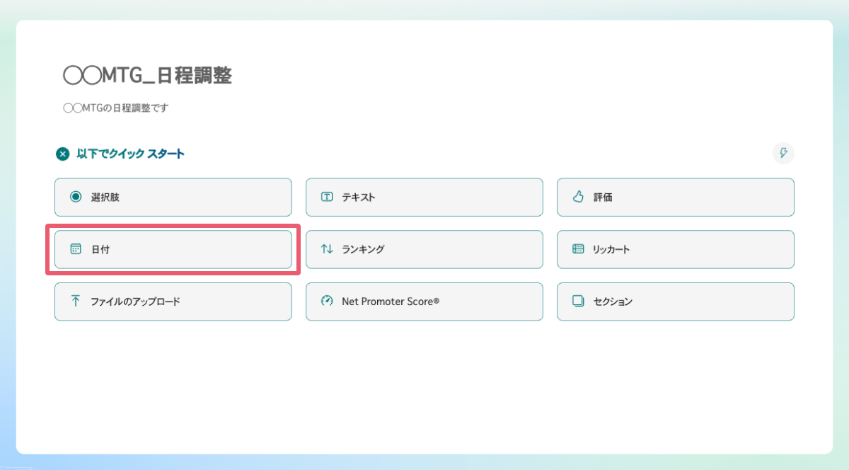Create a Net Promoter Score question

[x=424, y=302]
